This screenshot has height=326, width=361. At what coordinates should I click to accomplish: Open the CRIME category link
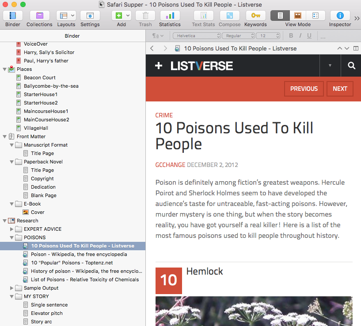coord(164,115)
